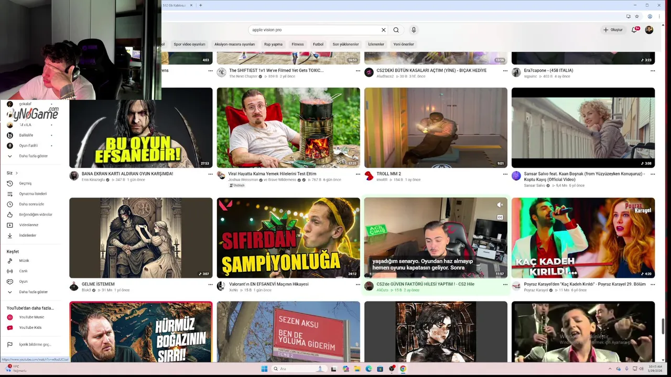The height and width of the screenshot is (377, 671).
Task: Open Oynatma listeleri in sidebar
Action: coord(31,194)
